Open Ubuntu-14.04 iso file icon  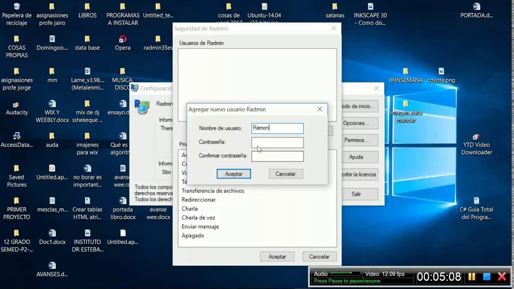tap(264, 13)
